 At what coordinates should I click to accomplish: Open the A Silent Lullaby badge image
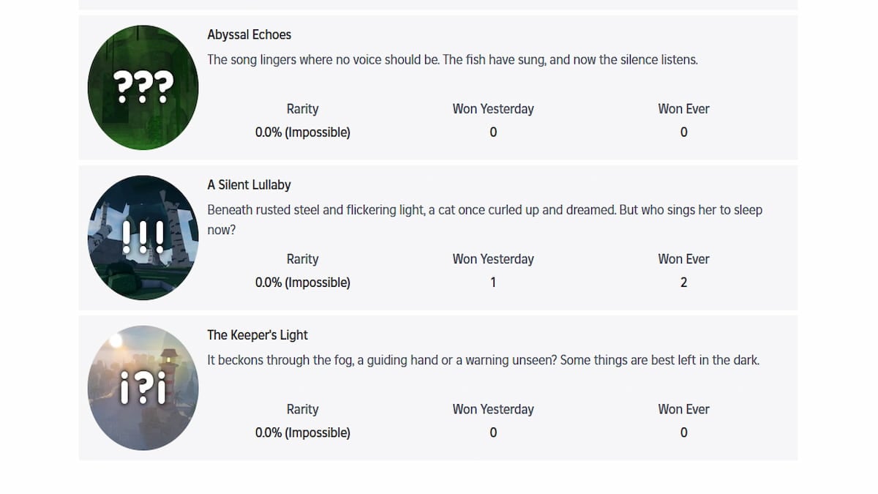pyautogui.click(x=143, y=238)
